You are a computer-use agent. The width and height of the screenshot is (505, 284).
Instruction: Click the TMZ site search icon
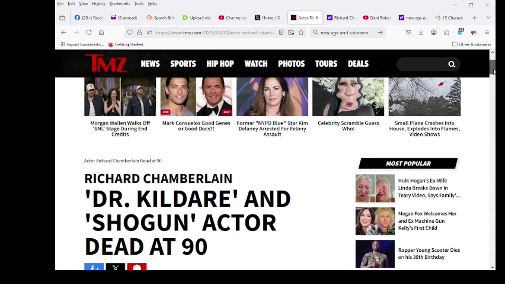point(452,64)
